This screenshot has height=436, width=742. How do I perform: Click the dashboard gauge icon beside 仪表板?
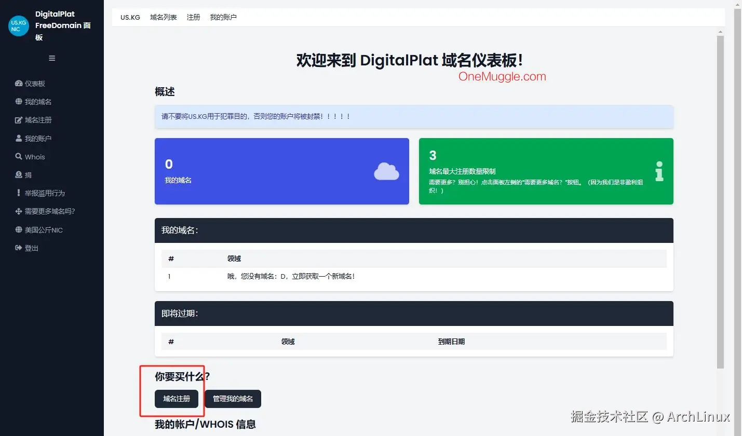pos(19,84)
